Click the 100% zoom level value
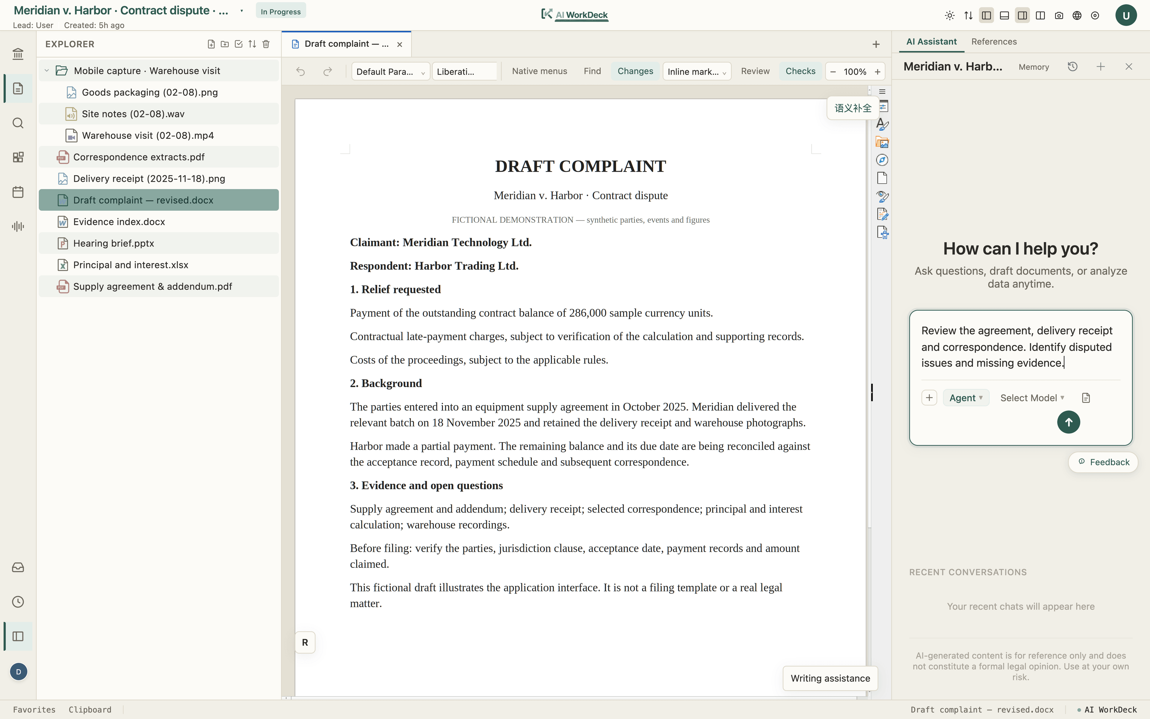This screenshot has height=719, width=1150. 855,72
